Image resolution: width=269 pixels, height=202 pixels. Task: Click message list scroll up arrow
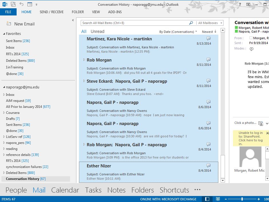pos(223,30)
